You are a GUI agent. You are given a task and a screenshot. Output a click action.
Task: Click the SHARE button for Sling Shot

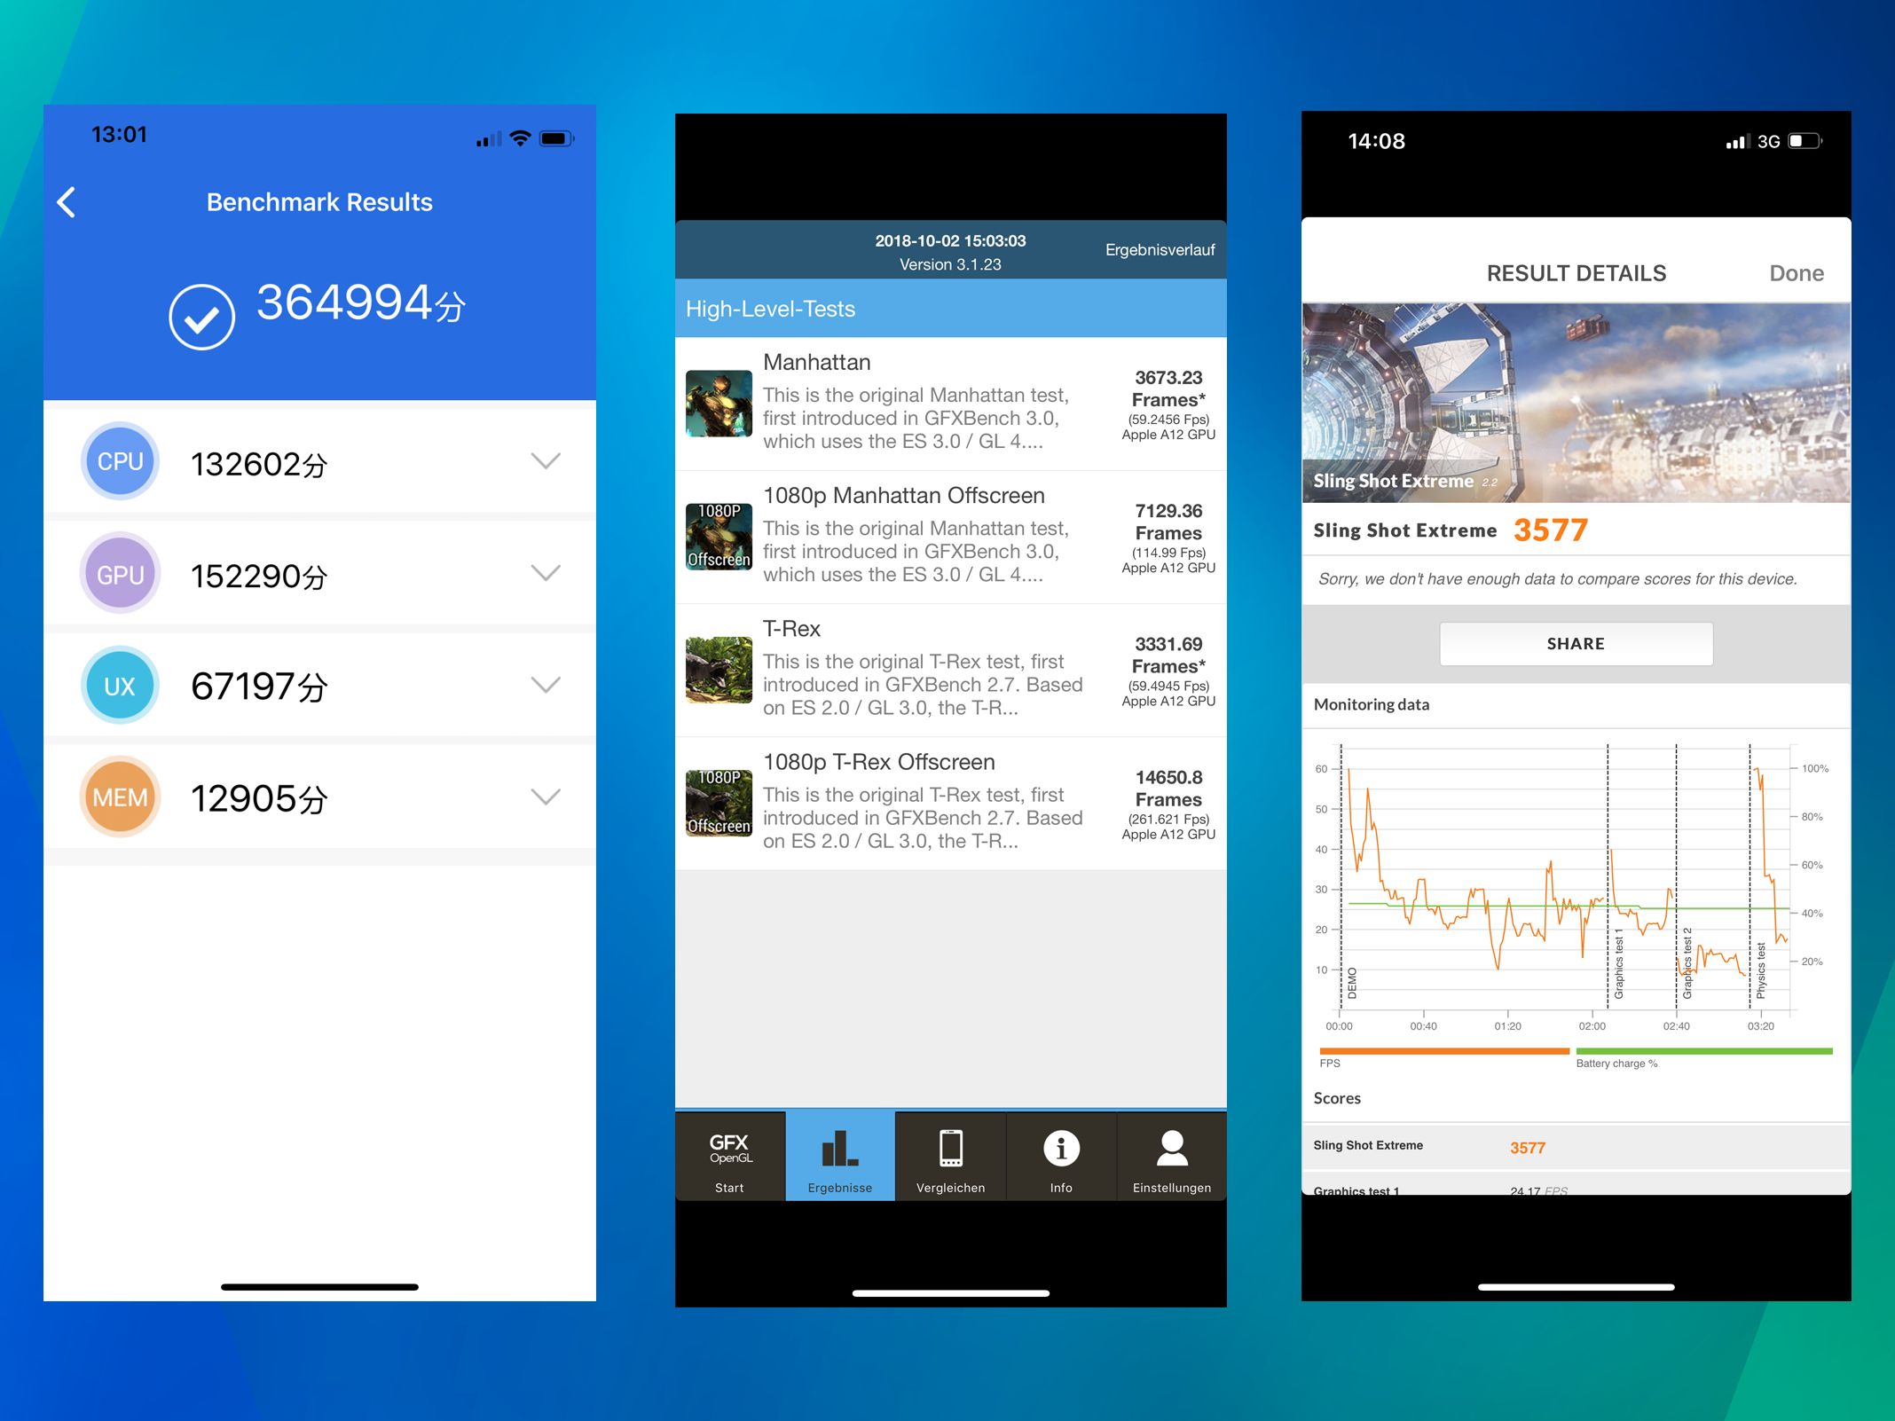(x=1576, y=643)
